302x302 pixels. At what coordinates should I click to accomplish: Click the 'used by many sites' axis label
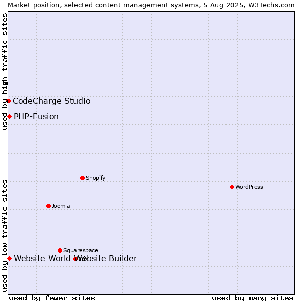253,298
